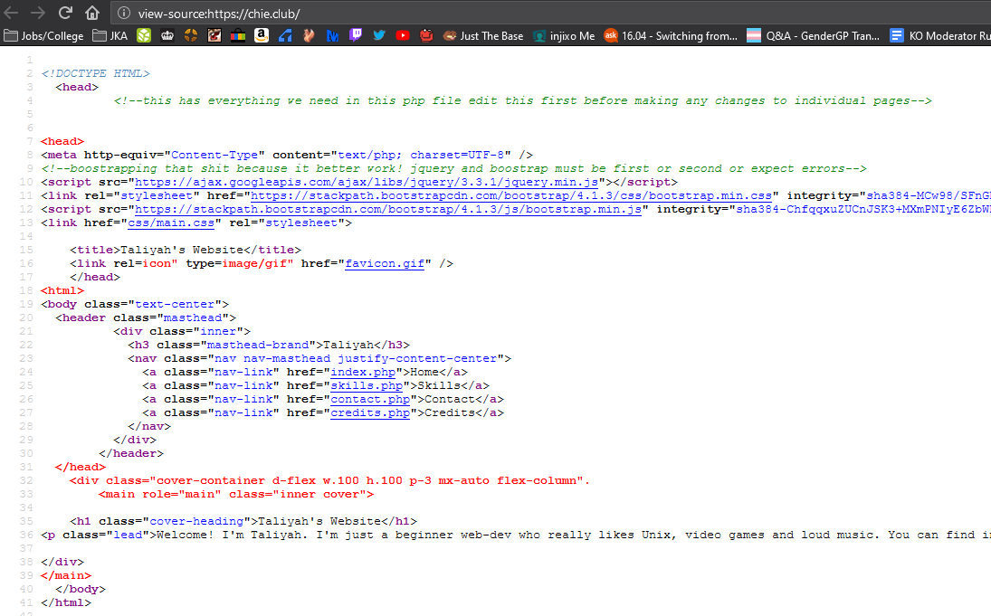The width and height of the screenshot is (991, 616).
Task: Follow the contact.php link in source
Action: pos(370,399)
